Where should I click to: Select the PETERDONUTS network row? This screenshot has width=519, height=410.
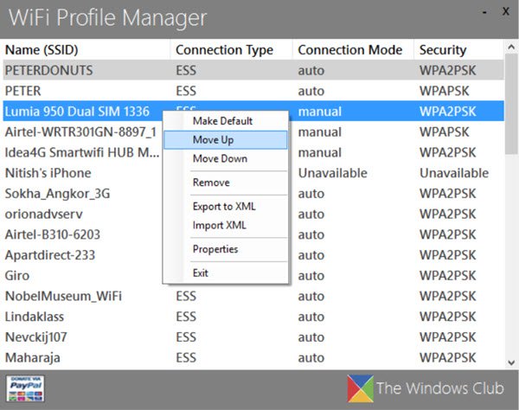tap(48, 70)
